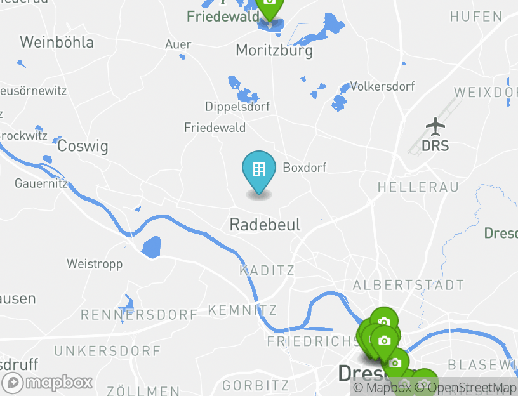Select the HELLERAU district label
Image resolution: width=518 pixels, height=396 pixels.
coord(418,187)
